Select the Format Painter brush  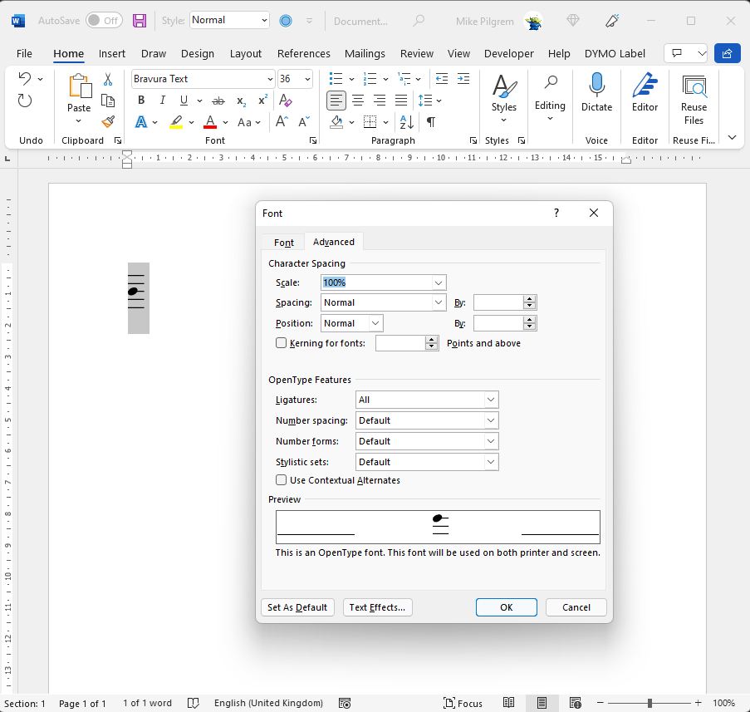(x=108, y=121)
